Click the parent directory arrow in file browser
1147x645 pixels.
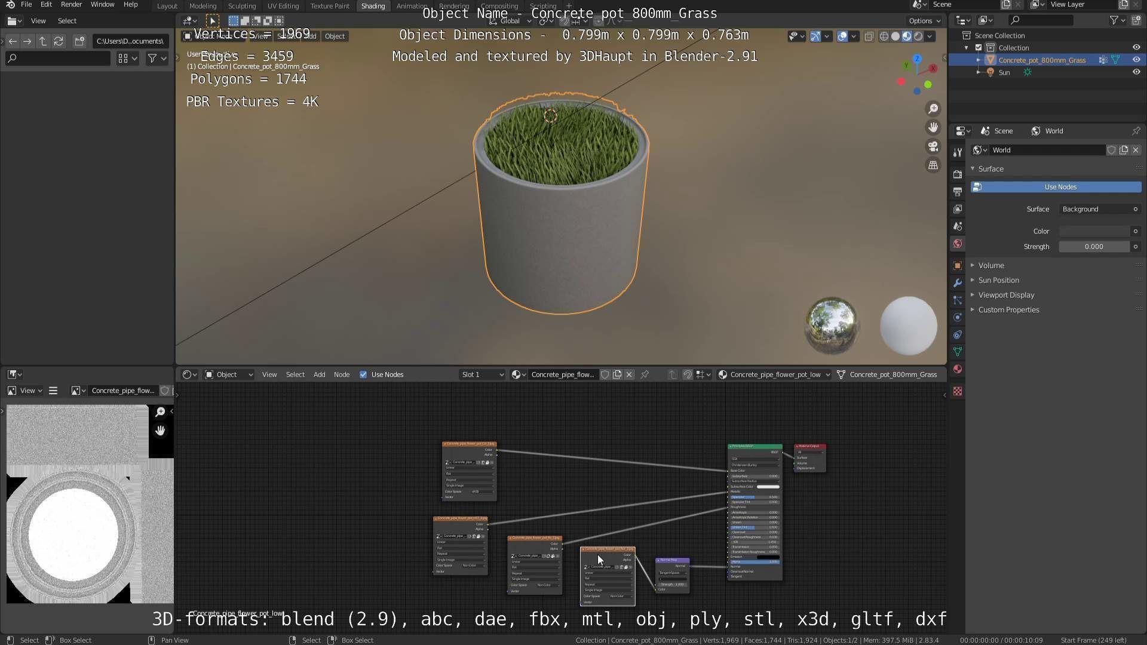(x=43, y=41)
